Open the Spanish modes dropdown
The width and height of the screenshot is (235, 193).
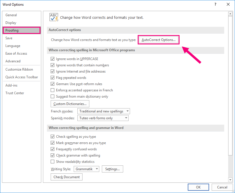coord(103,118)
